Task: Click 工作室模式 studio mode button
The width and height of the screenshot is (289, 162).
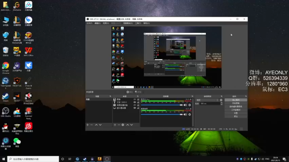Action: tap(236, 110)
